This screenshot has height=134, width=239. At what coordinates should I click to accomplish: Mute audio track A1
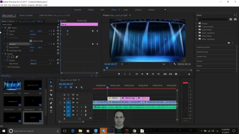[x=77, y=107]
